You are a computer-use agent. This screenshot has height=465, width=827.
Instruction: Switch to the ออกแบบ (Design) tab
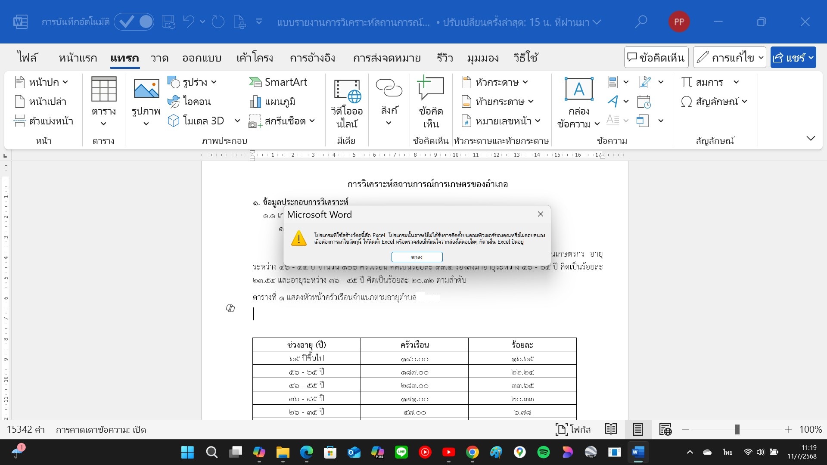(x=202, y=58)
